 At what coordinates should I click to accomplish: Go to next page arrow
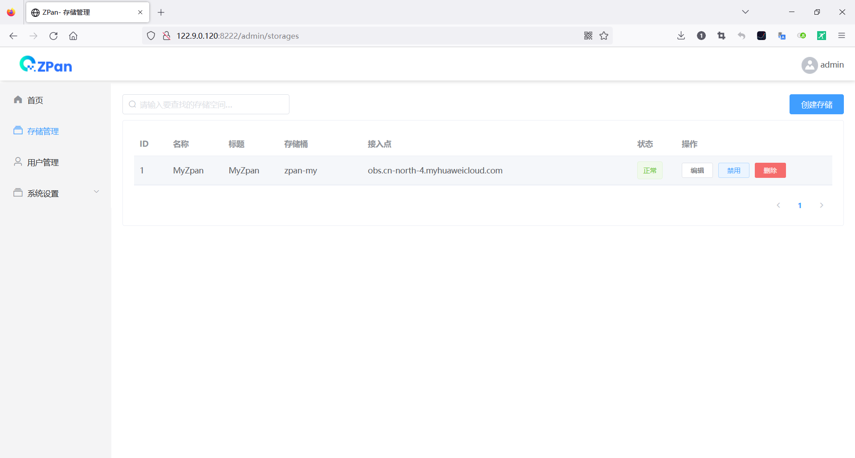coord(822,205)
